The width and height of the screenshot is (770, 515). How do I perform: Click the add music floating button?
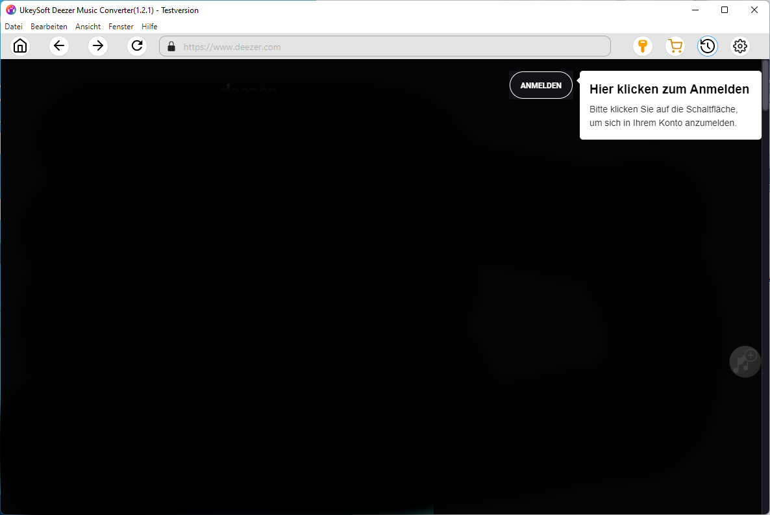[745, 362]
